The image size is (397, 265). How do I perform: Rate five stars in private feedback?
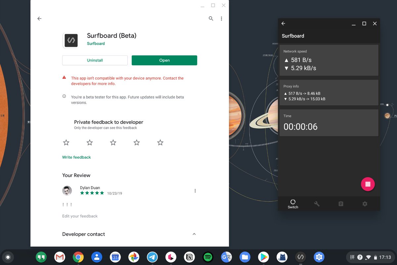point(160,142)
